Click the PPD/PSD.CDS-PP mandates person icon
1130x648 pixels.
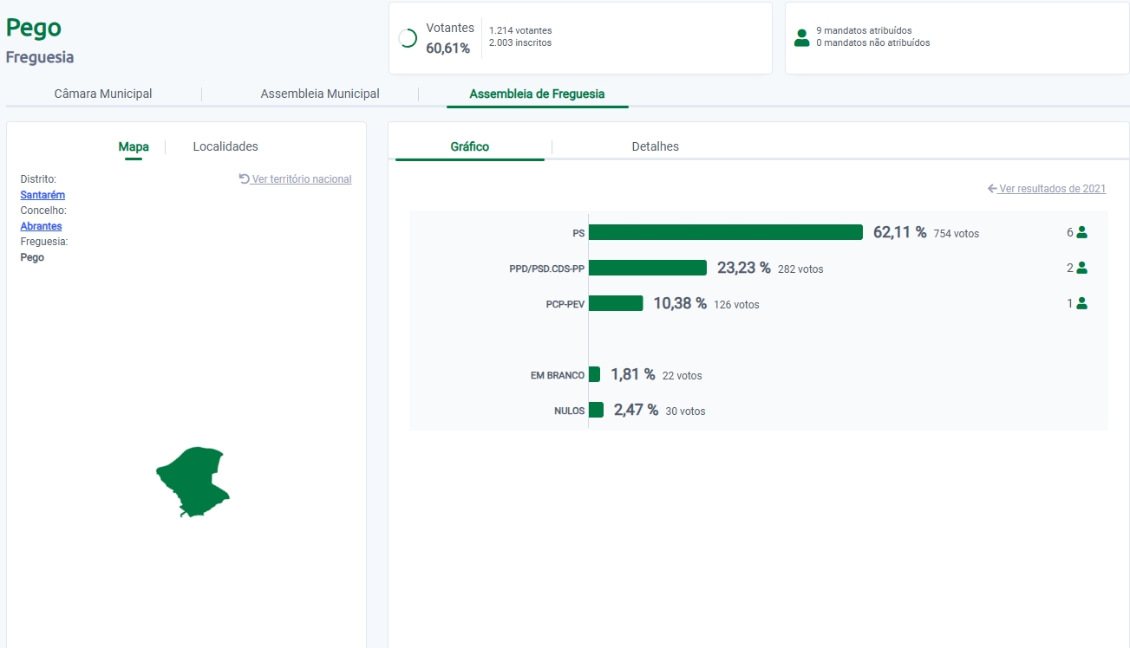tap(1081, 268)
